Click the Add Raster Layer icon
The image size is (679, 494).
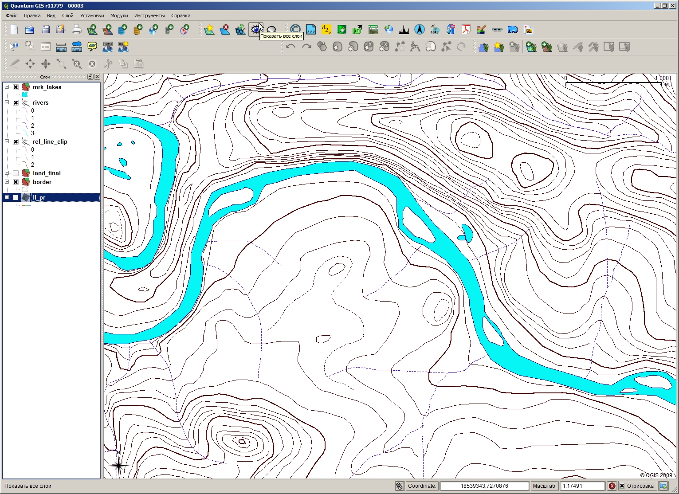coord(107,30)
